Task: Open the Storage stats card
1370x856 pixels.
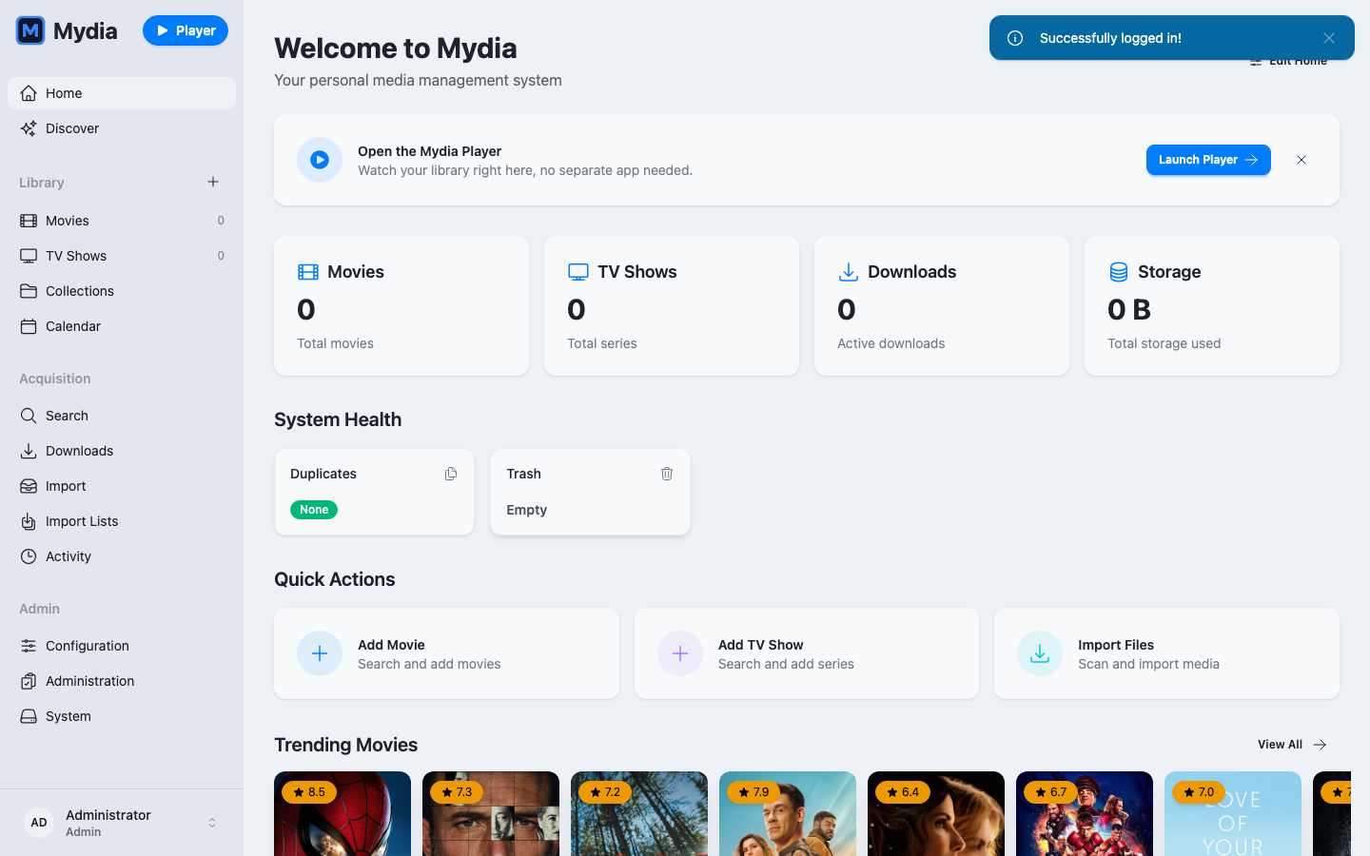Action: [1212, 305]
